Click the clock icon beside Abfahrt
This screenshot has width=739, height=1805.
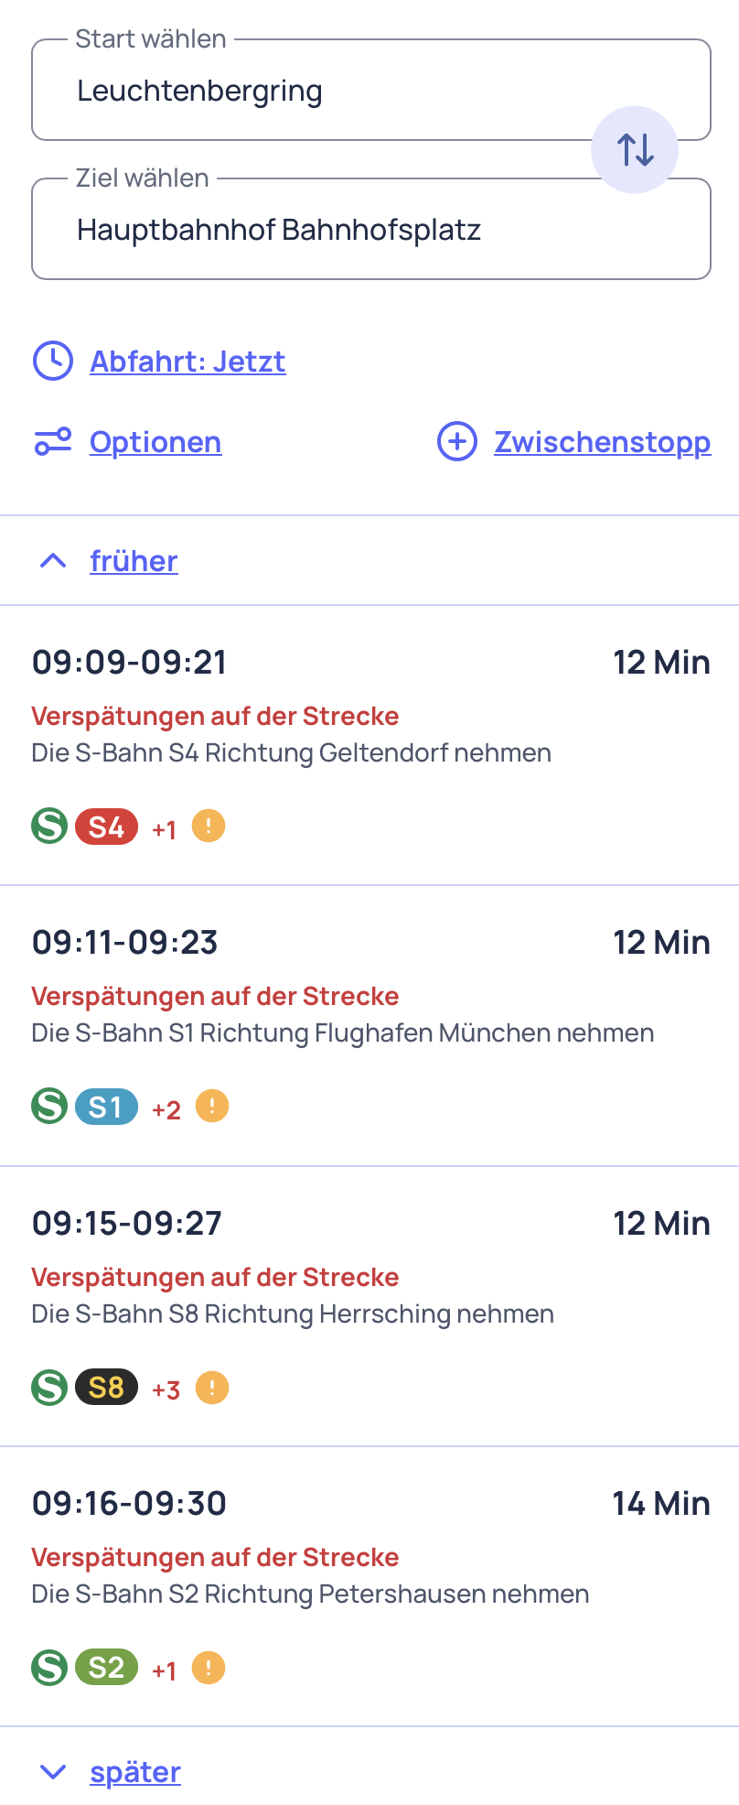pyautogui.click(x=53, y=362)
